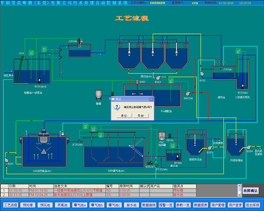Click the B204 sludge pump icon
Viewport: 264px width, 211px height.
point(249,147)
